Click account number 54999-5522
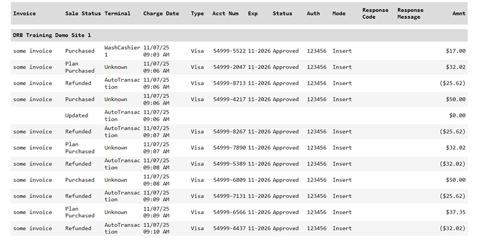Image resolution: width=479 pixels, height=244 pixels. (x=229, y=51)
